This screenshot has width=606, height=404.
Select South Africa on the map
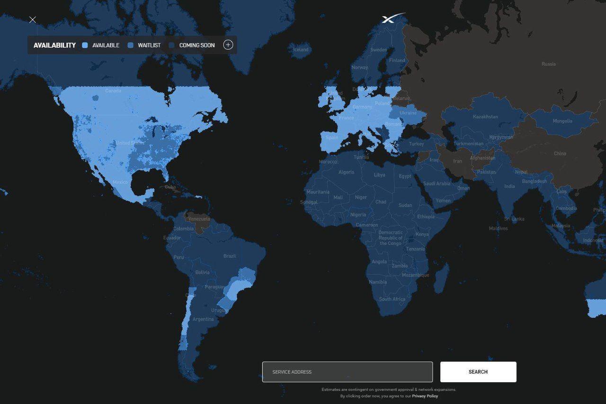coord(392,299)
